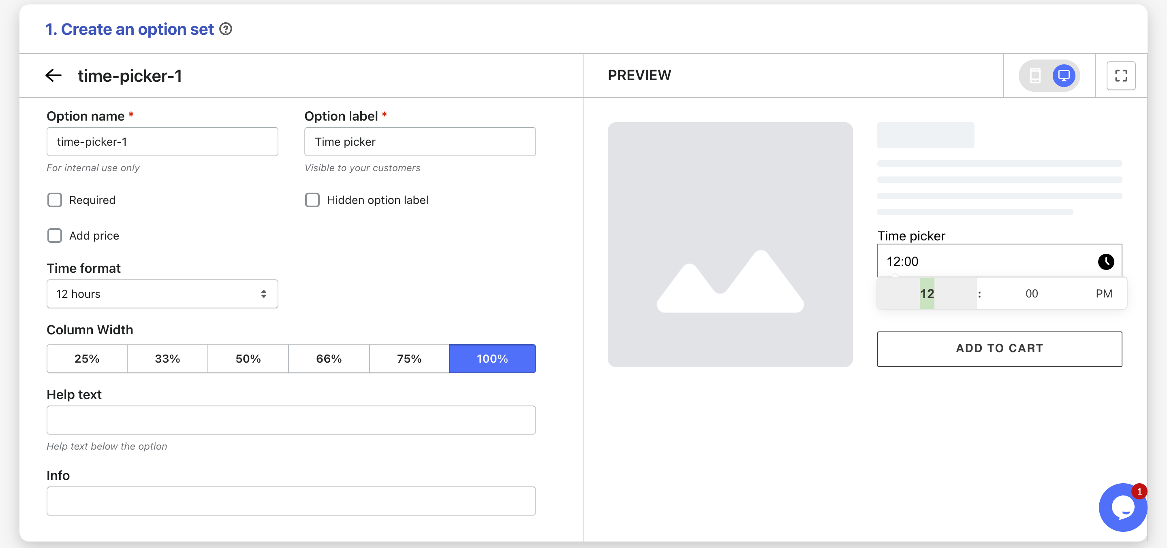
Task: Set column width to 25%
Action: pos(87,359)
